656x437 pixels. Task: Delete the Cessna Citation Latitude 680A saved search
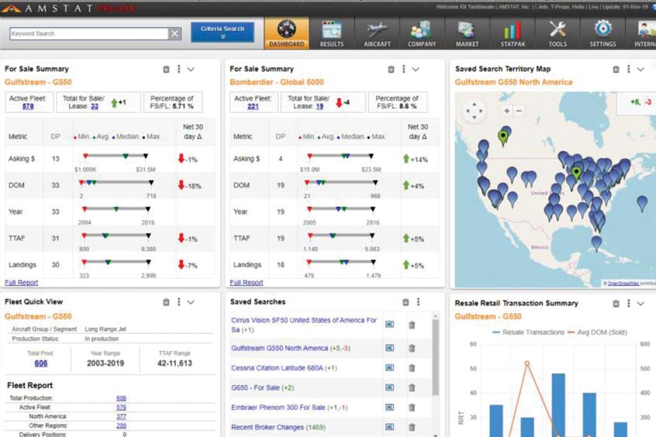[x=412, y=368]
